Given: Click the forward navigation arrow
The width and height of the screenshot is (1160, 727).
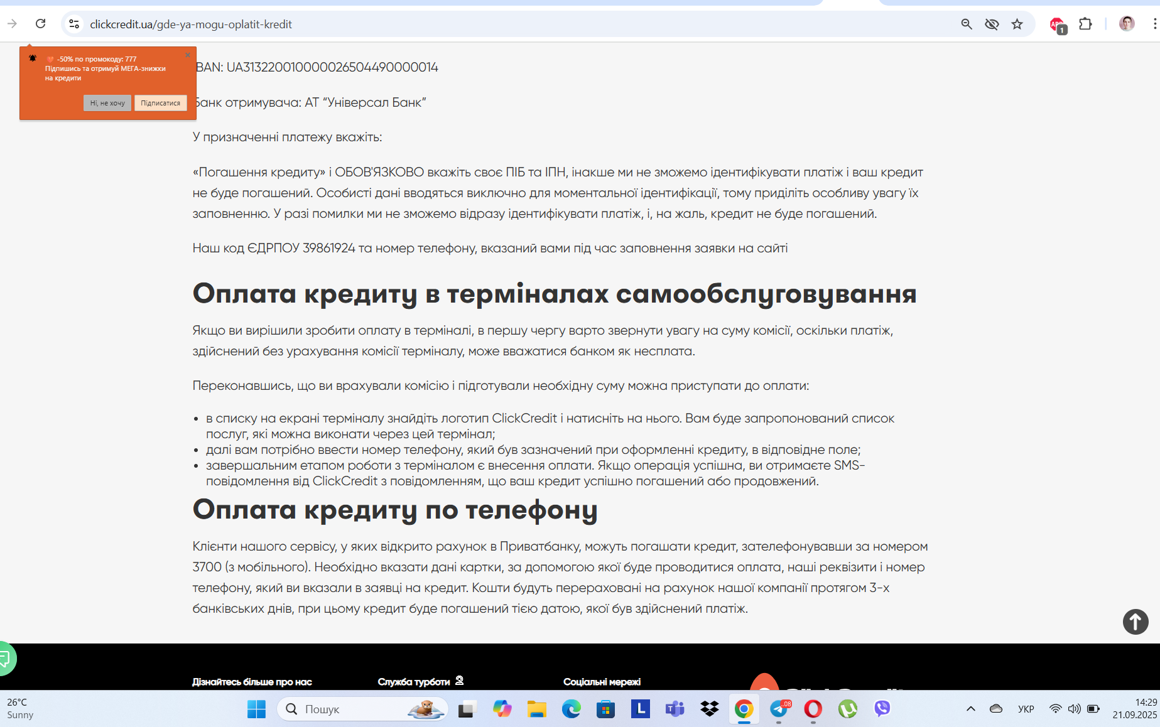Looking at the screenshot, I should pyautogui.click(x=12, y=24).
